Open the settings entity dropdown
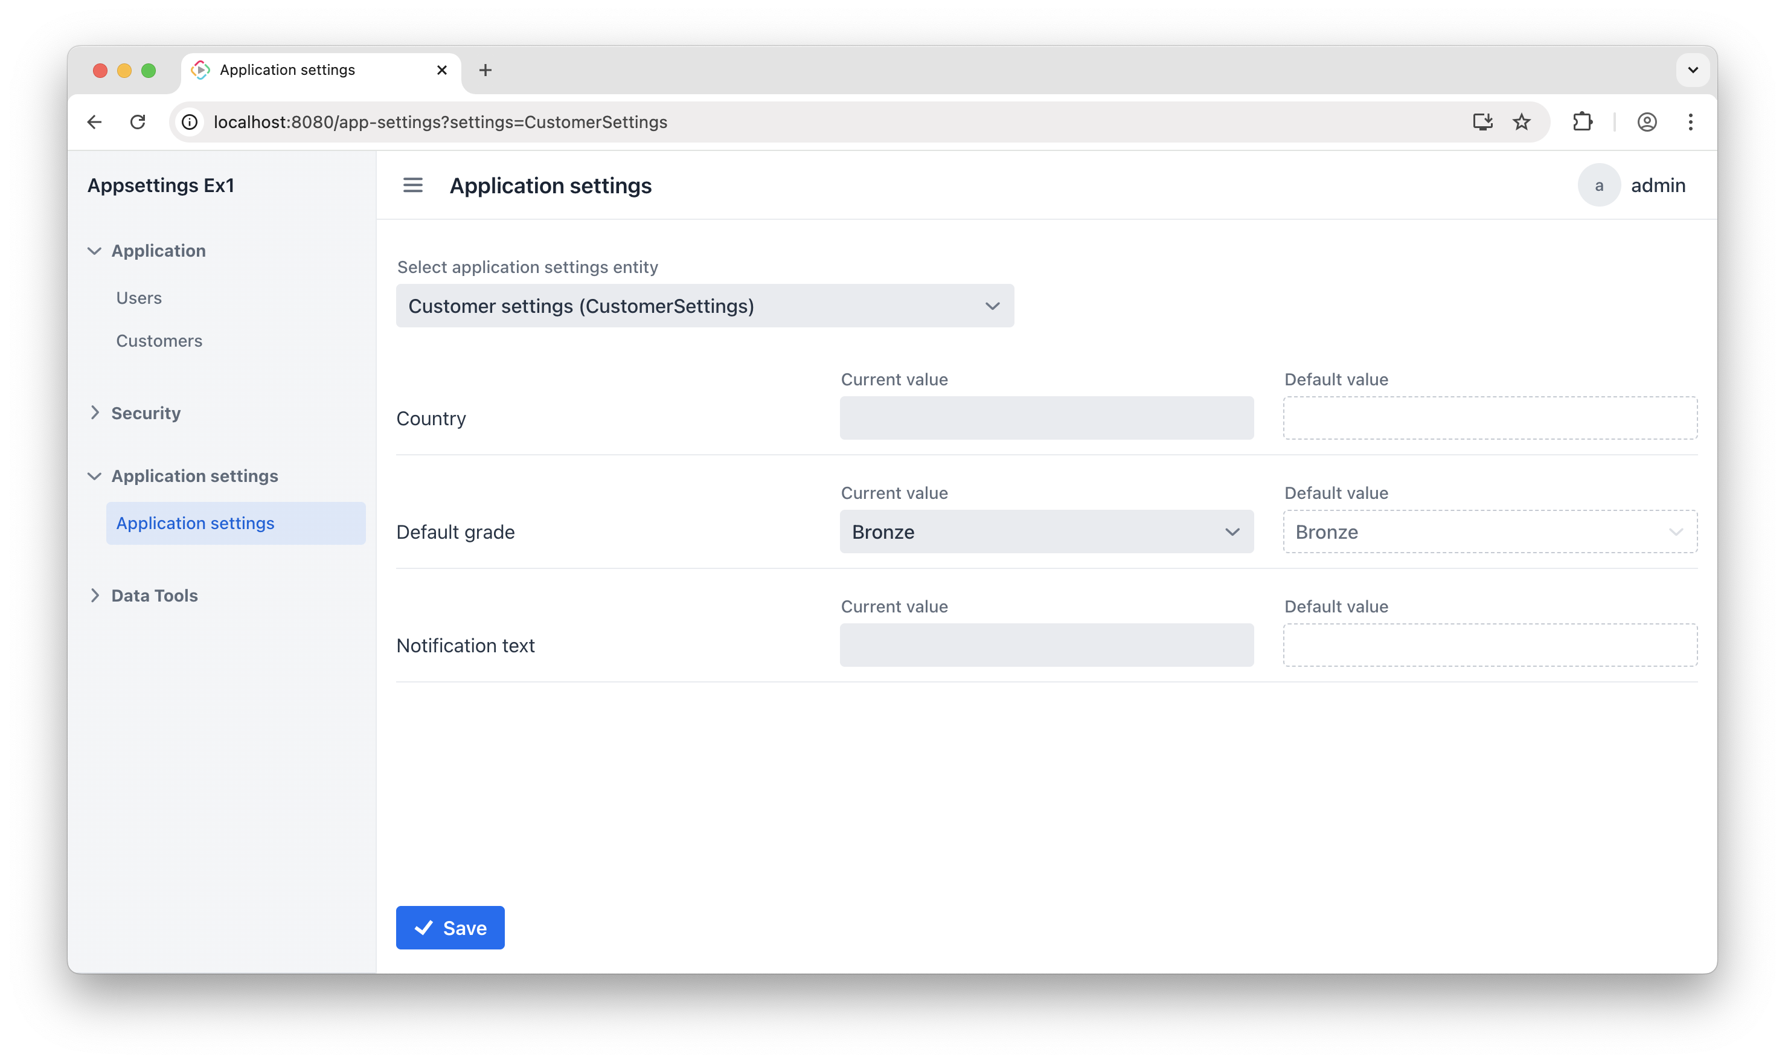 coord(705,306)
